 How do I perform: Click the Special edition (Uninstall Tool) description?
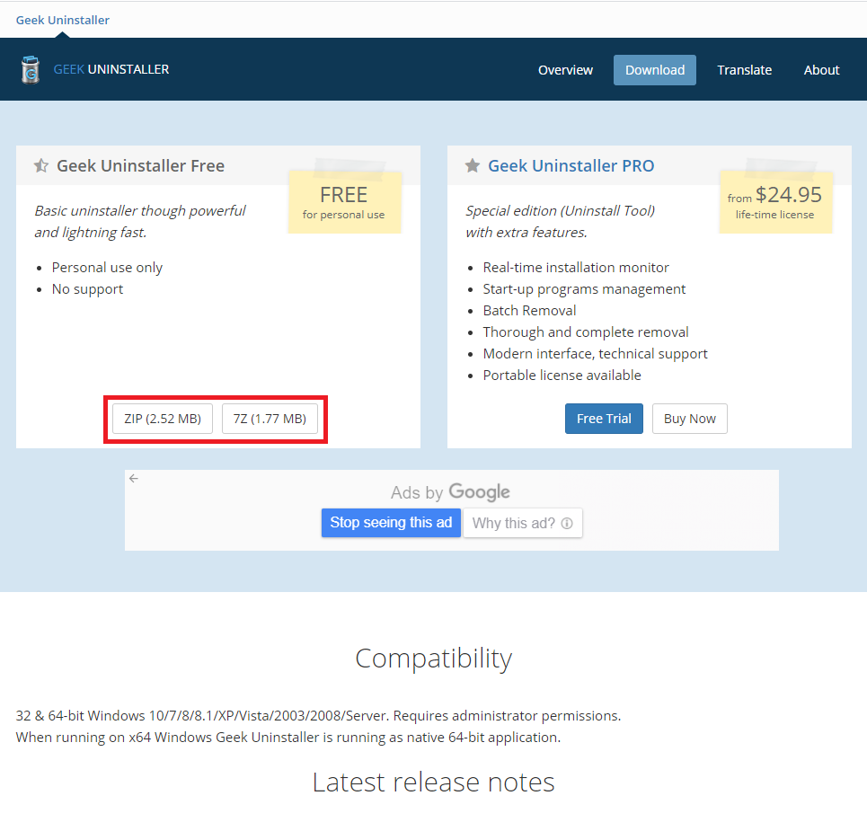click(560, 222)
